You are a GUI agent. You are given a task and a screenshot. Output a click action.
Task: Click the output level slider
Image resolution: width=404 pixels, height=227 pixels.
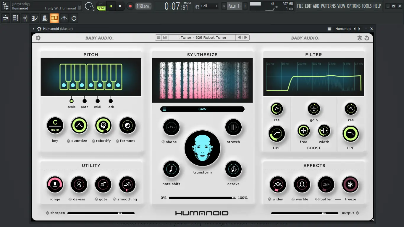305,213
